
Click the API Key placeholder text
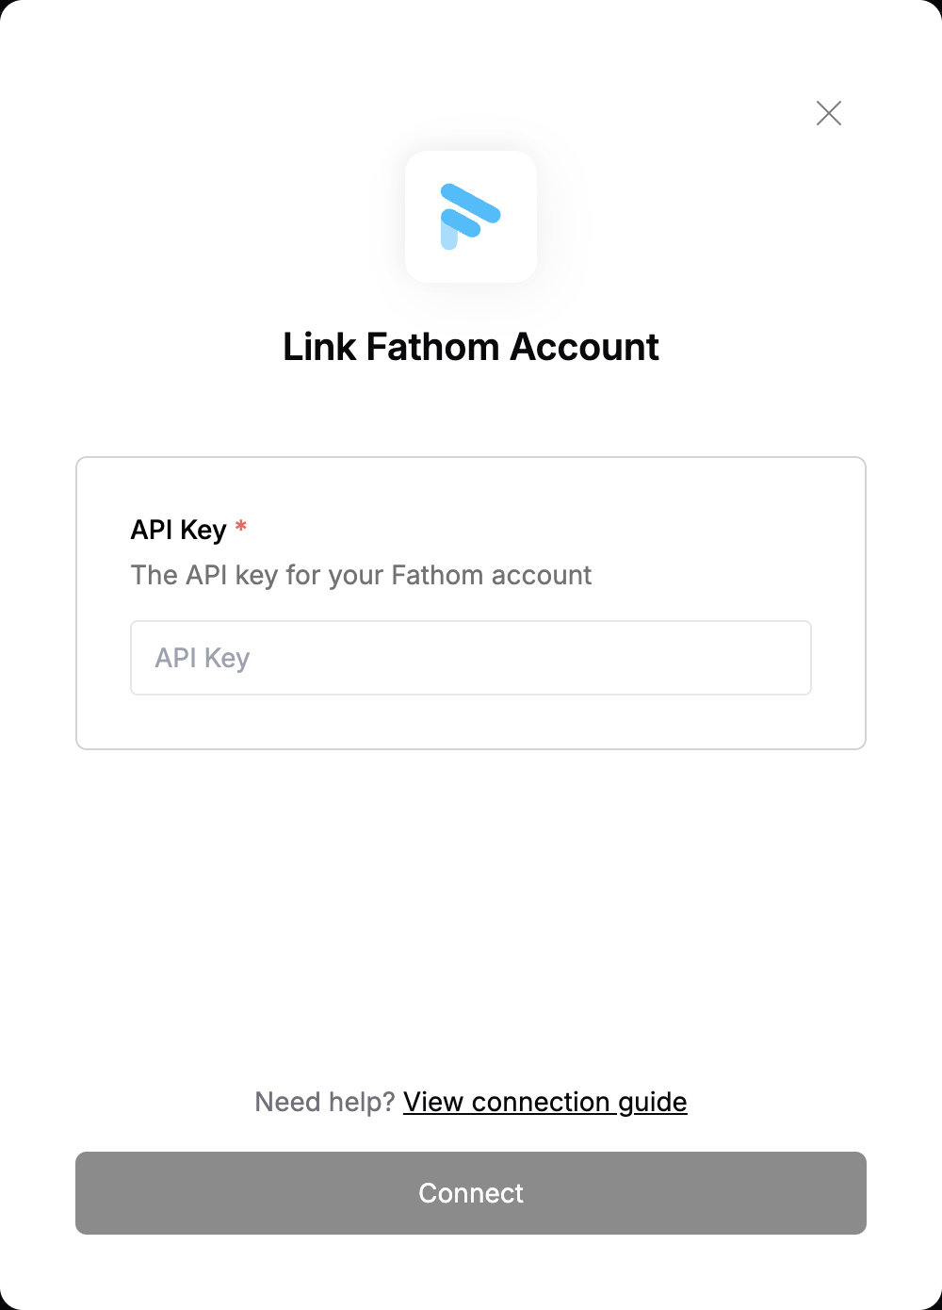pyautogui.click(x=203, y=658)
